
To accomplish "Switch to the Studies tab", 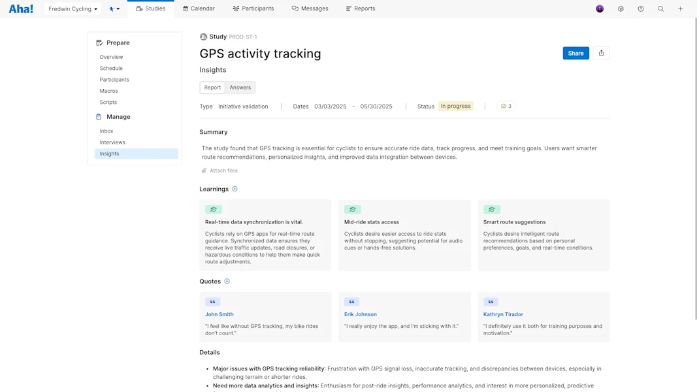I will [x=151, y=8].
